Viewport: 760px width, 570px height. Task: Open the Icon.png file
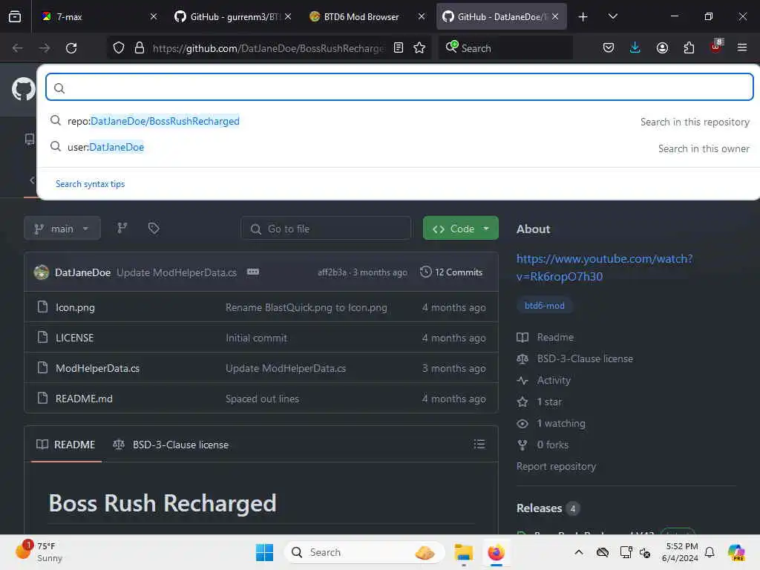(x=75, y=307)
